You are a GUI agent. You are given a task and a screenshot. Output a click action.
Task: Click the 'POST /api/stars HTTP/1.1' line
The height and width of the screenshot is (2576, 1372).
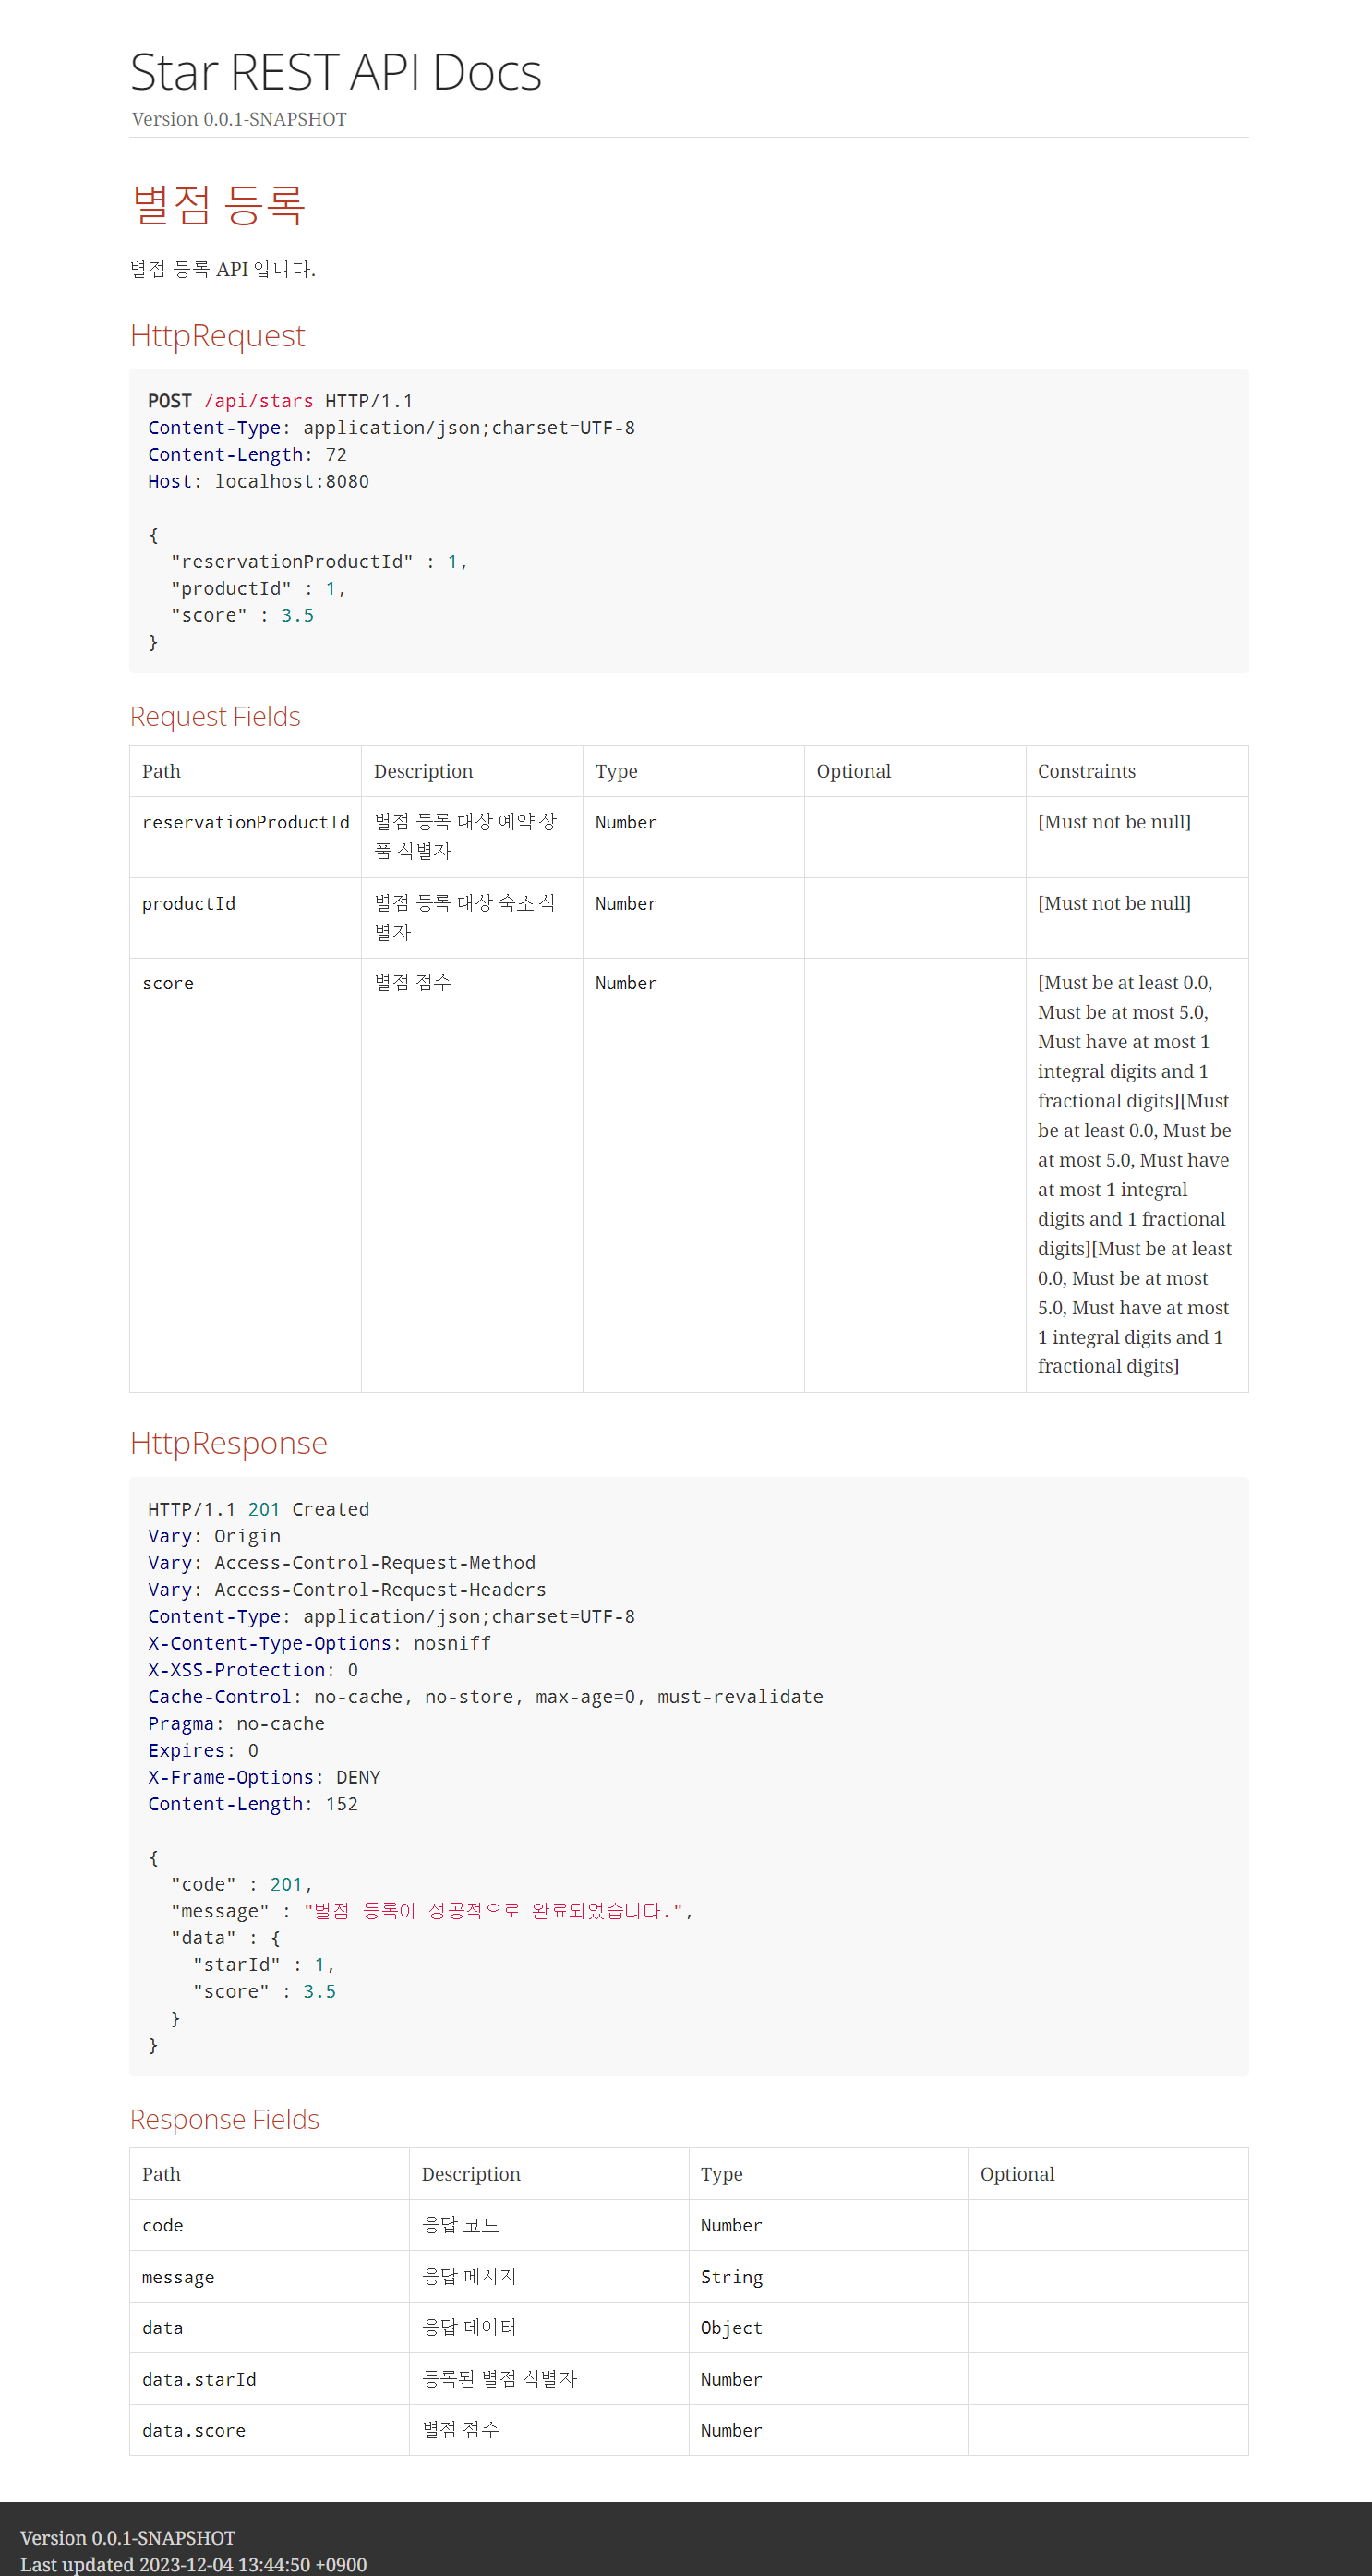click(x=281, y=401)
